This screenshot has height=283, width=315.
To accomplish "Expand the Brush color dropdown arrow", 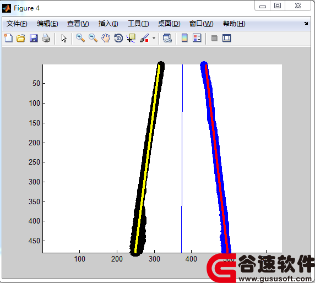I will coord(154,38).
